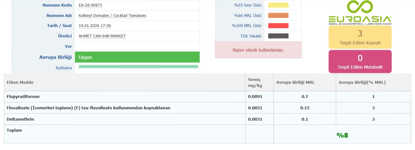
Task: Click the yellow %33 Sınır Üstü swatch
Action: (x=278, y=5)
